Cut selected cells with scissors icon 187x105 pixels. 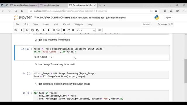27,30
